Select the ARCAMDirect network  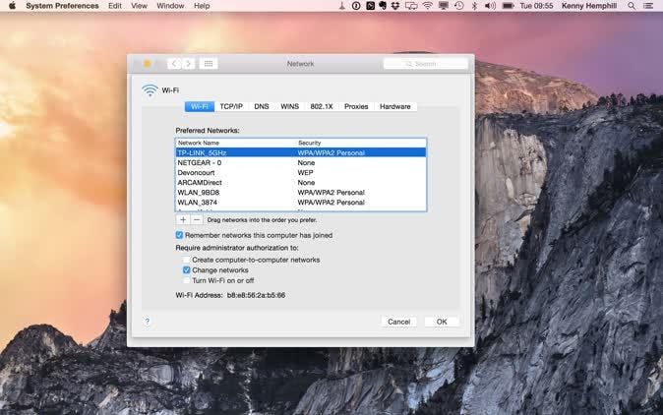(301, 183)
